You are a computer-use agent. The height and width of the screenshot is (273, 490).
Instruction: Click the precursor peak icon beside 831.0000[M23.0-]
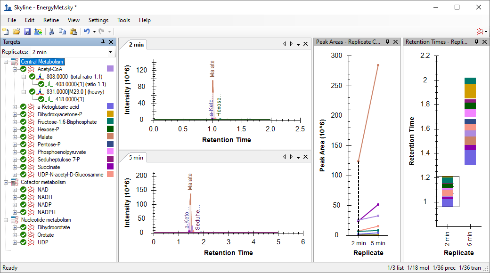[41, 92]
